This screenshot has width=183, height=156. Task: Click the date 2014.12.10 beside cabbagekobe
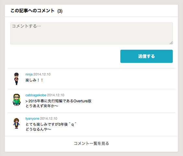56,95
